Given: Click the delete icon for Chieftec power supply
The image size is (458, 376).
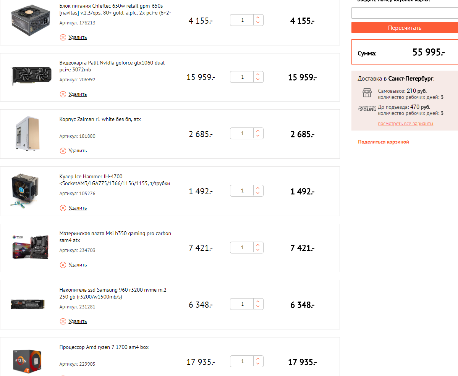Looking at the screenshot, I should (63, 37).
